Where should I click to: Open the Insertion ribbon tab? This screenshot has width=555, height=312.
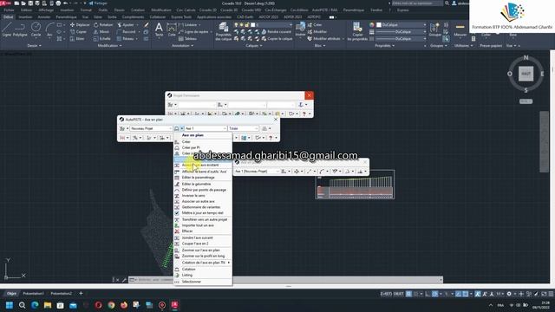[25, 17]
